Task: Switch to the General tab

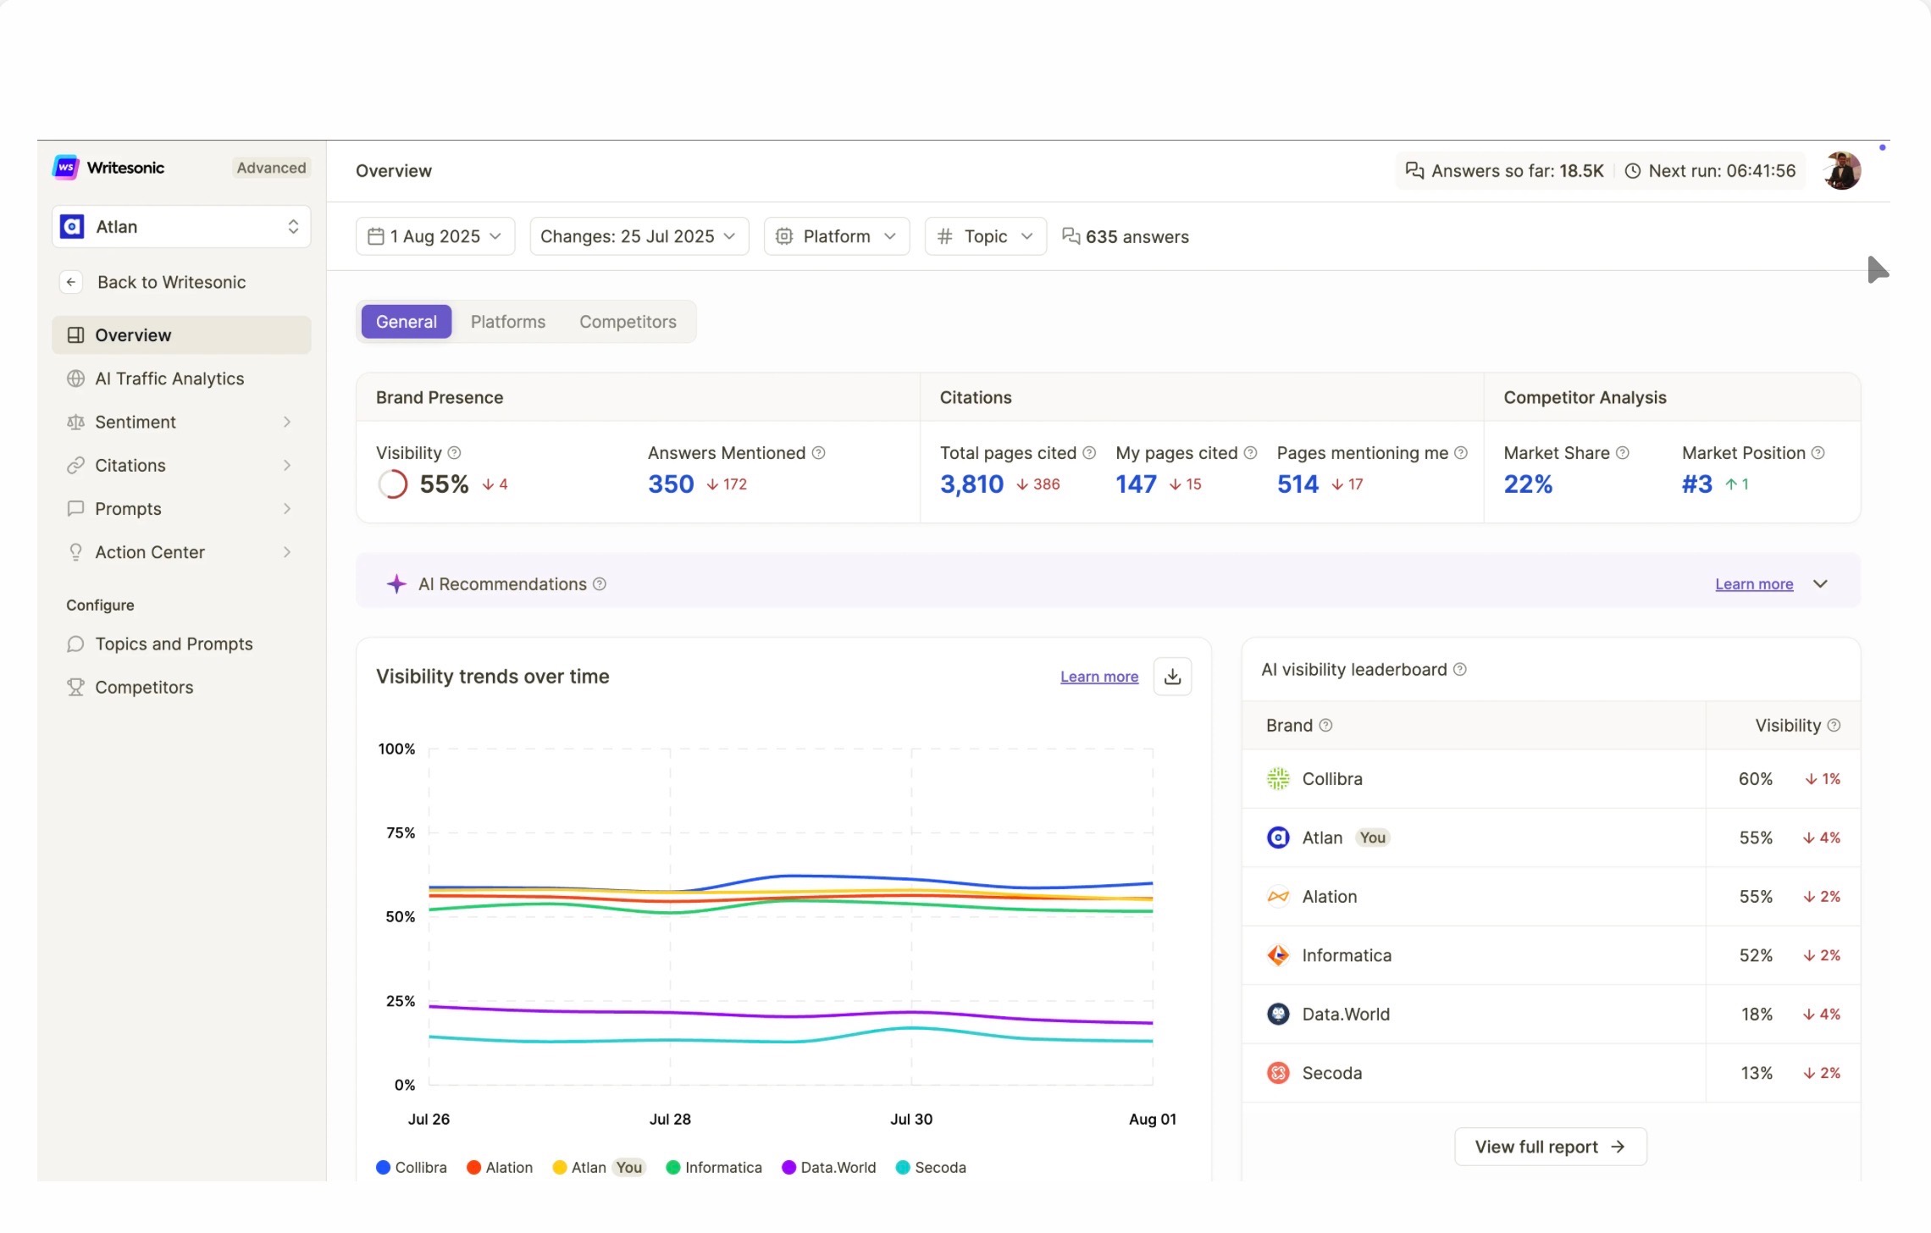Action: (x=407, y=322)
